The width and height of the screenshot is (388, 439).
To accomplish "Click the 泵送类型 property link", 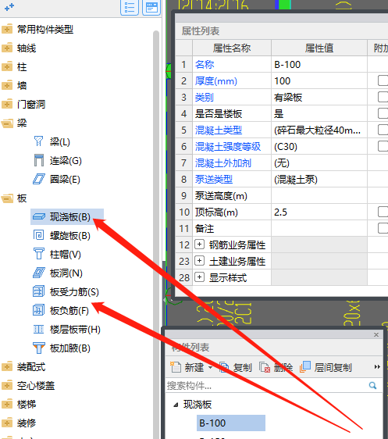I will (214, 179).
